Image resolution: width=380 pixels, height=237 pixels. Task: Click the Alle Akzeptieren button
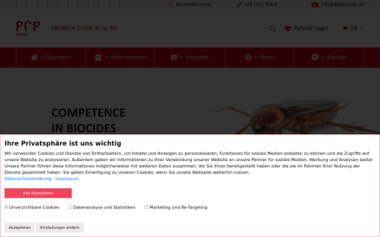pos(38,193)
